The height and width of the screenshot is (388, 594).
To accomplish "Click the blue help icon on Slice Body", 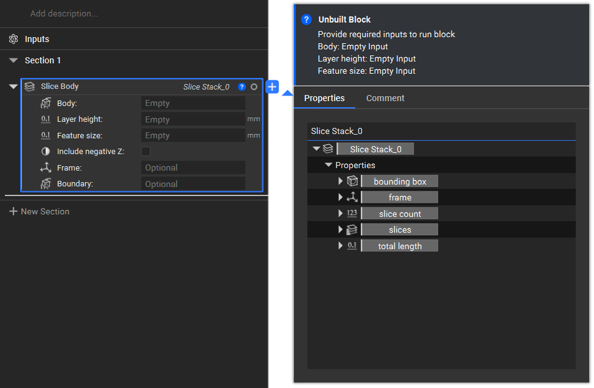I will 242,87.
